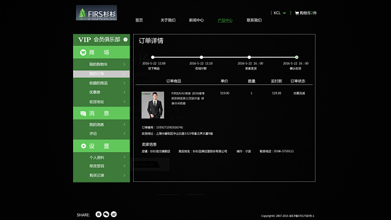
Task: Click the 519.00 unit price value
Action: pyautogui.click(x=225, y=93)
